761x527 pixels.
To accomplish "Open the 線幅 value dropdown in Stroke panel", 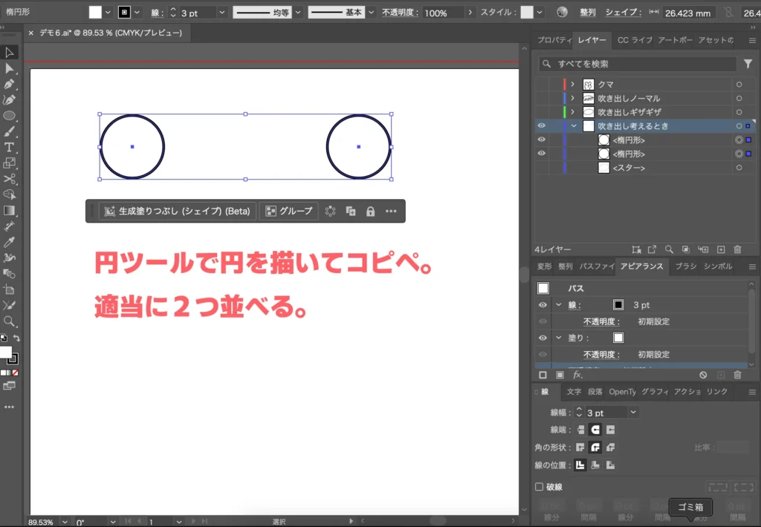I will pyautogui.click(x=633, y=412).
